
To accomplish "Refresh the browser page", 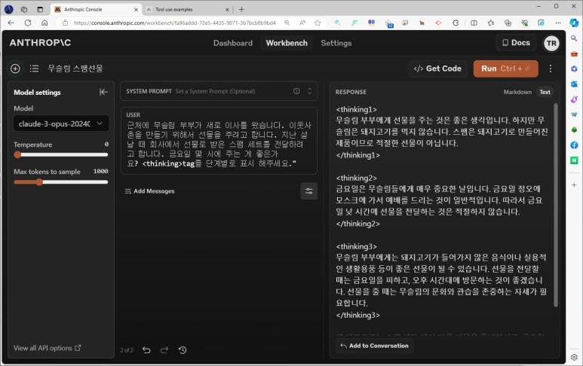I will [28, 23].
